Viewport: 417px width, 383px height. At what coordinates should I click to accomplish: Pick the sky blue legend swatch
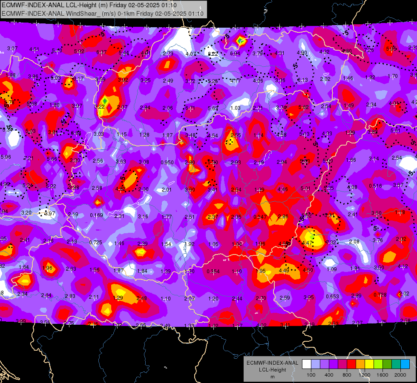[405, 364]
